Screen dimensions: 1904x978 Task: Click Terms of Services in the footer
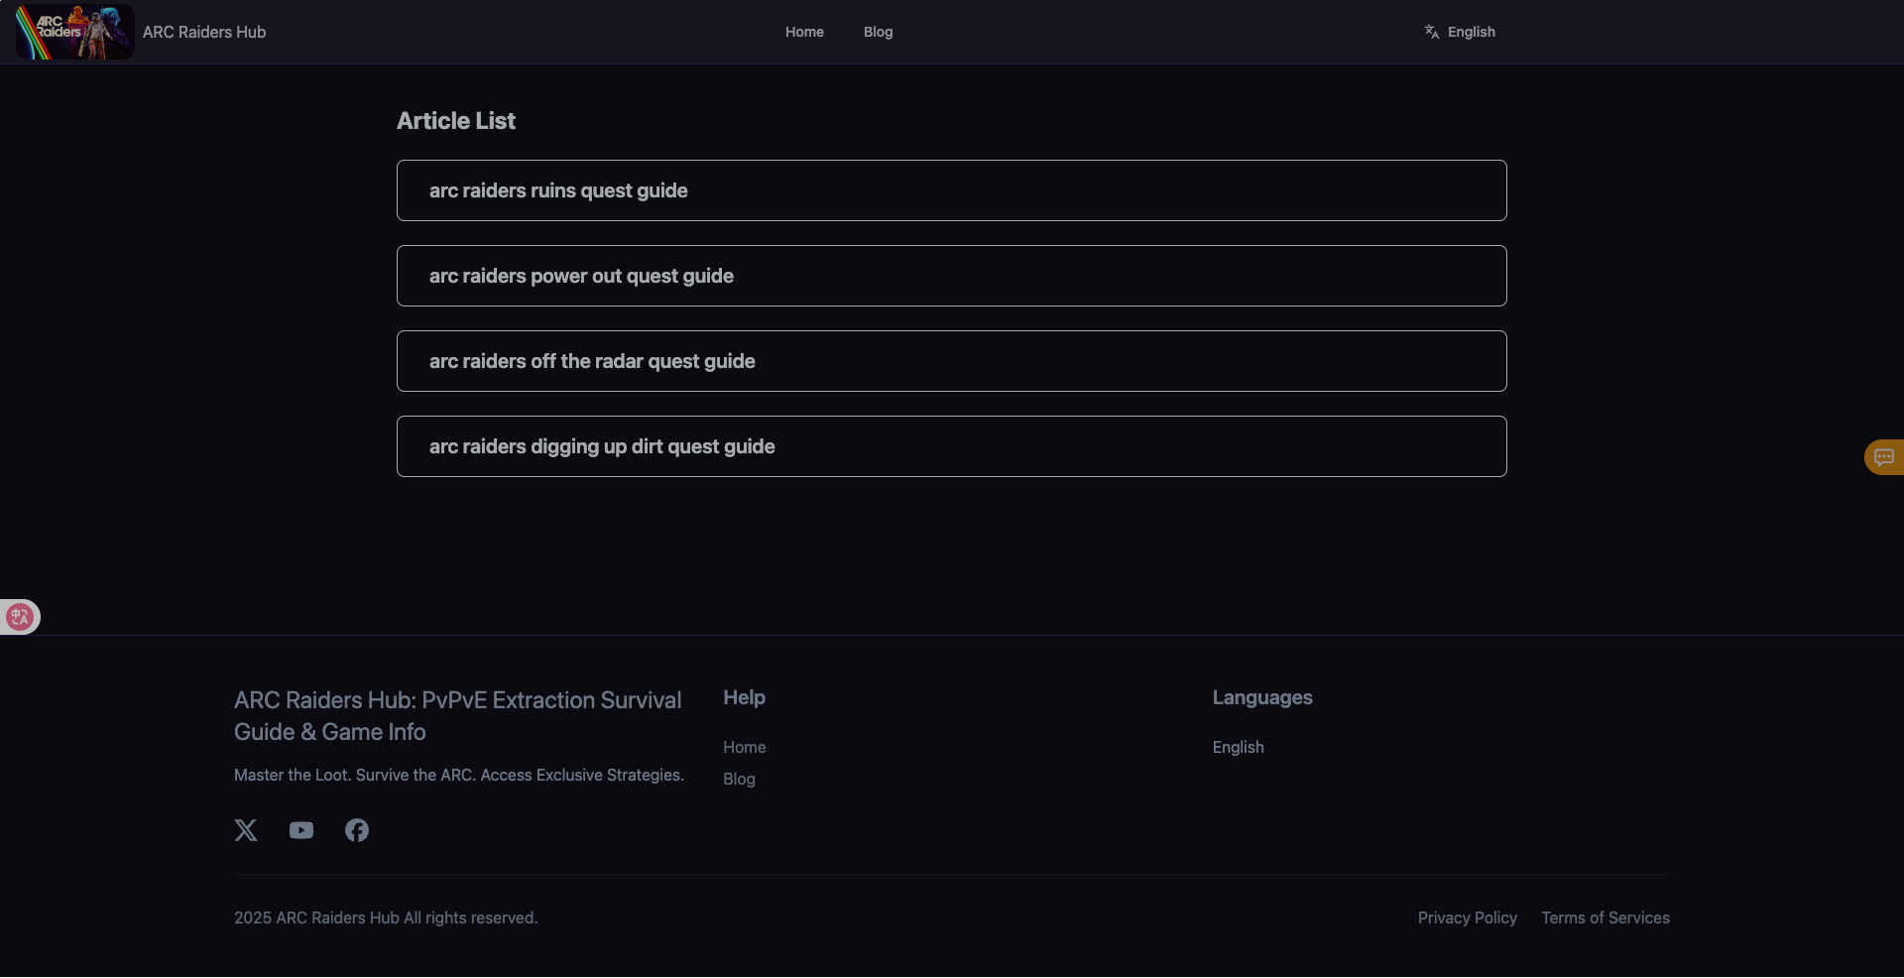tap(1606, 917)
